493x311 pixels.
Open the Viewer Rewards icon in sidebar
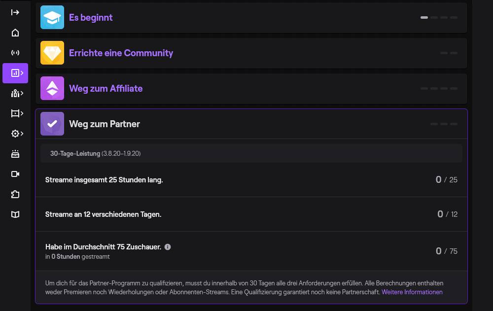pos(15,154)
